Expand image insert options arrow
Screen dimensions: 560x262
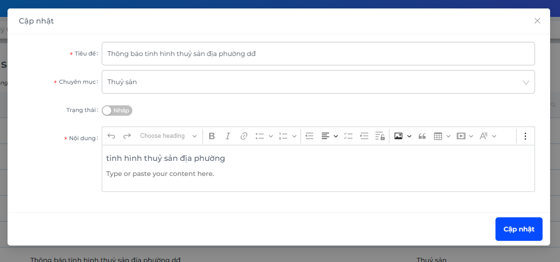(409, 136)
